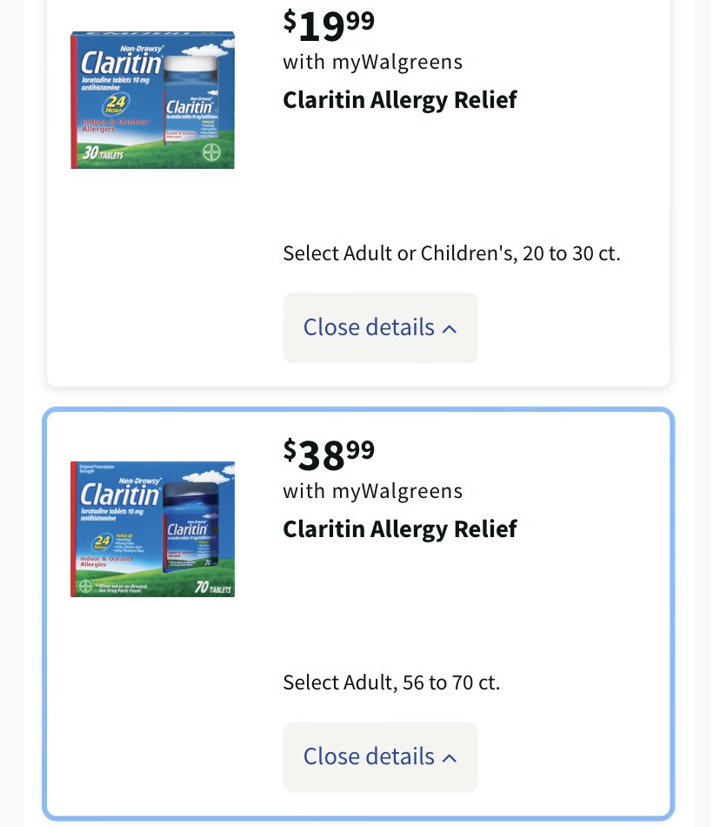
Task: Click the 'Select Adult or Children's, 20 to 30 ct.' text
Action: click(452, 253)
